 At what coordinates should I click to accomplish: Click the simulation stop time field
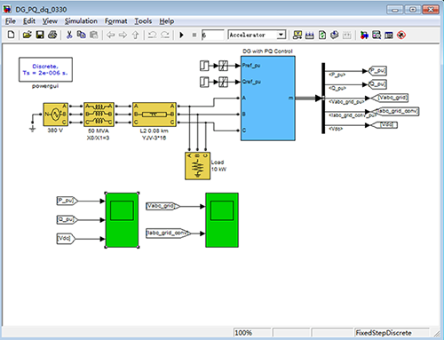(x=212, y=36)
